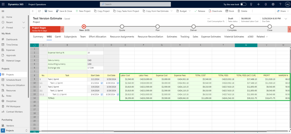Move to next project stage arrow
The height and width of the screenshot is (134, 291).
[x=289, y=29]
